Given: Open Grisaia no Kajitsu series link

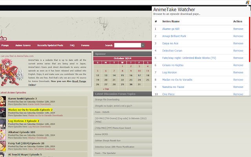Looking at the screenshot, I should [x=173, y=65].
